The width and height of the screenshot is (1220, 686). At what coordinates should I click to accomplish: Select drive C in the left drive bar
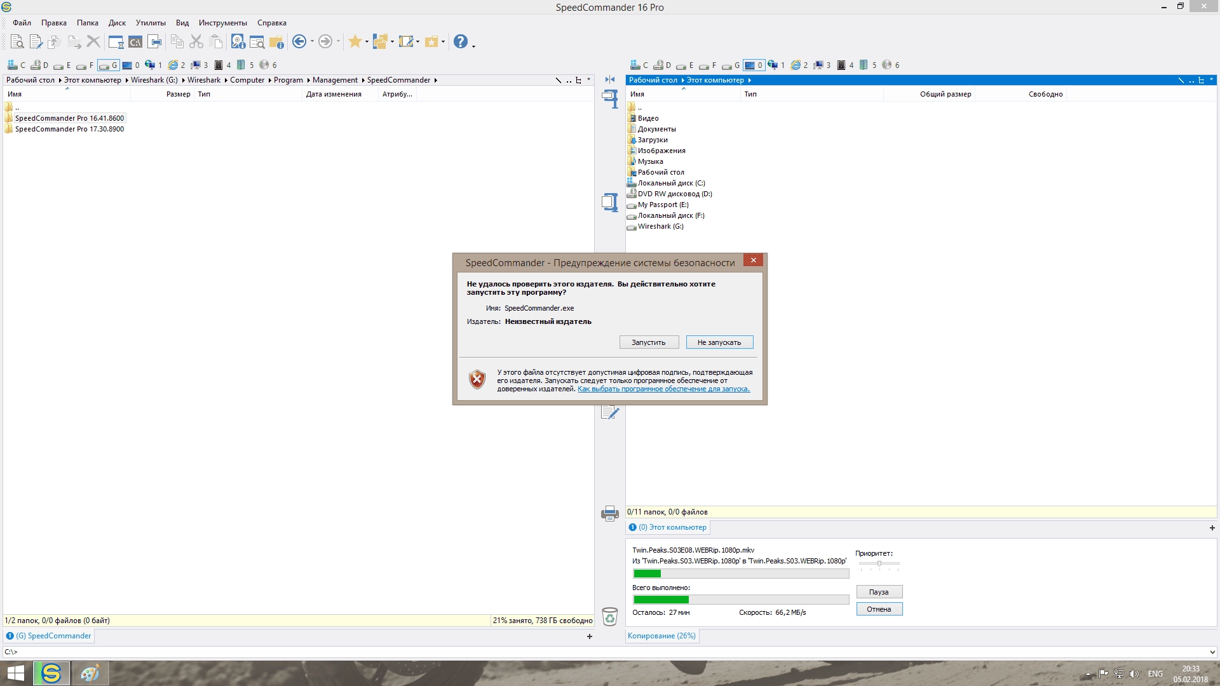tap(17, 65)
